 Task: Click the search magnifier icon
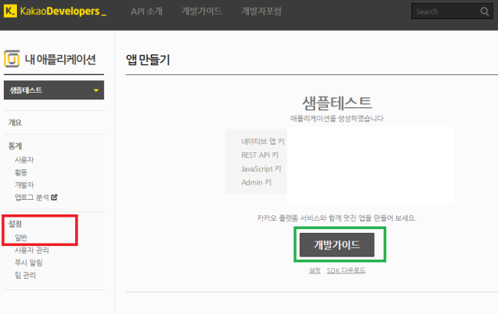(x=483, y=11)
